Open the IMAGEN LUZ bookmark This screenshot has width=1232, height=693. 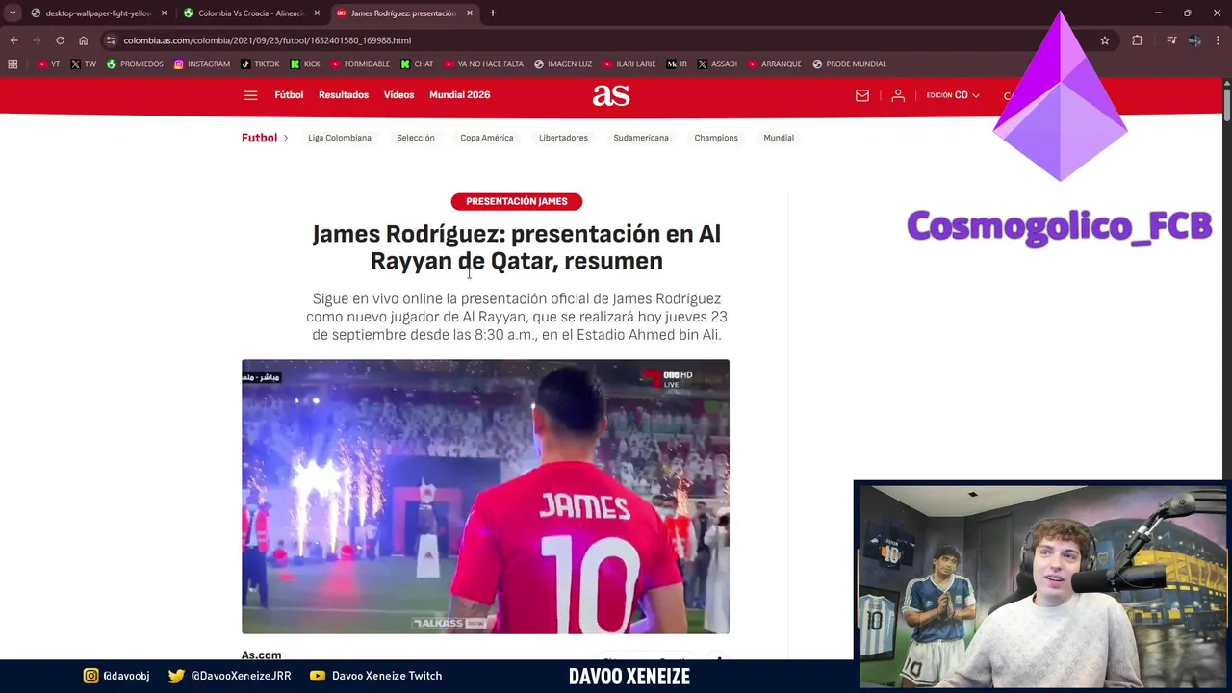pyautogui.click(x=563, y=64)
